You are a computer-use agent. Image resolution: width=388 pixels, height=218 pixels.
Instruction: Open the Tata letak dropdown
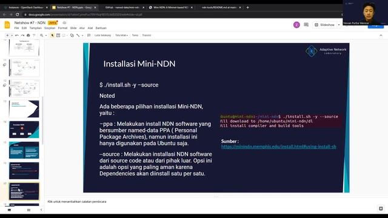(121, 35)
